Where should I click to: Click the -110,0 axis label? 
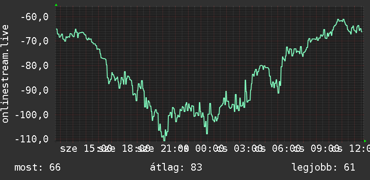[31, 139]
